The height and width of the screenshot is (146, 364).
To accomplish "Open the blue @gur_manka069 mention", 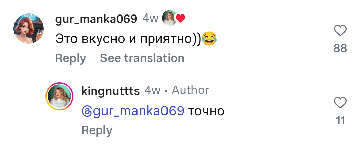I will pos(133,110).
